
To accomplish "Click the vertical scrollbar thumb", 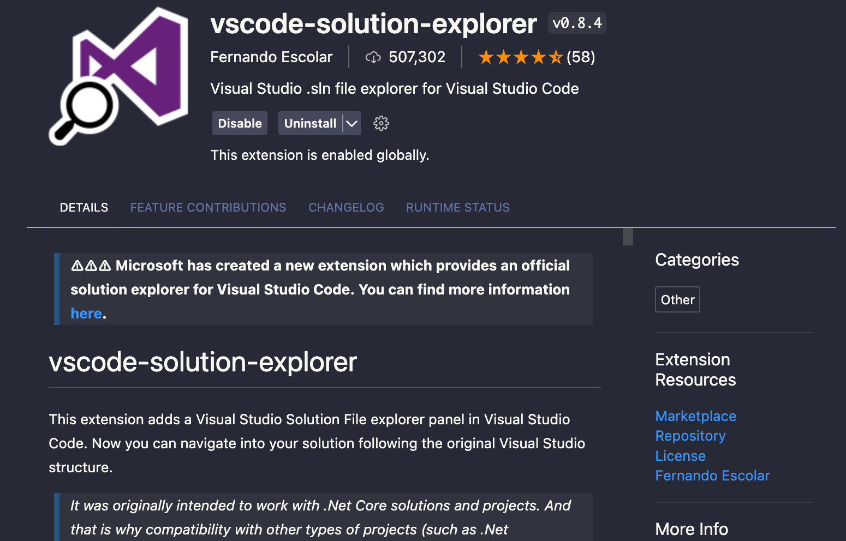I will (627, 237).
